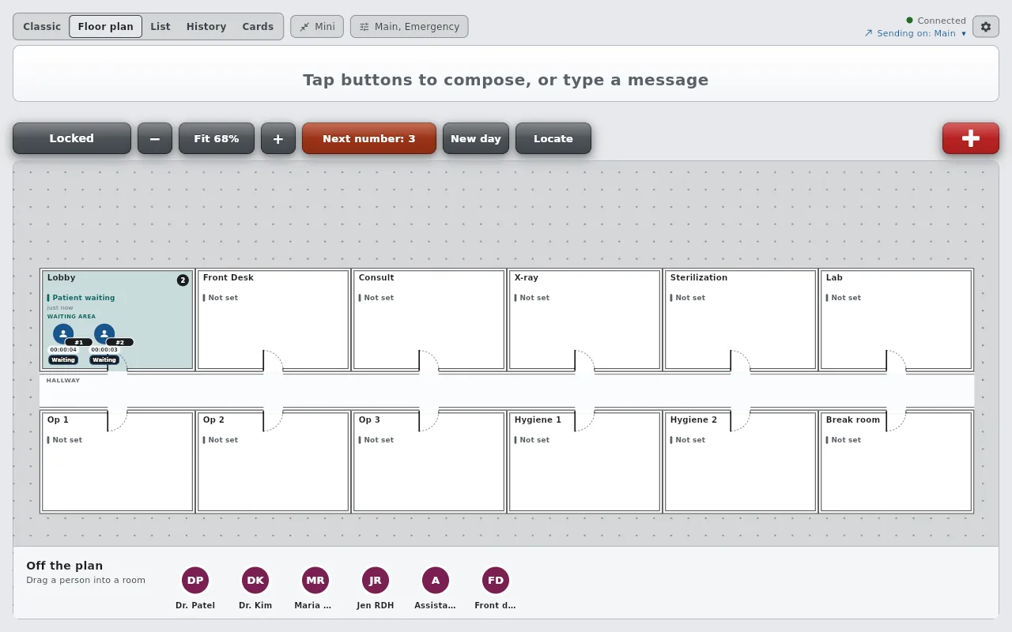Screen dimensions: 1012x632
Task: Select the Consult room
Action: click(429, 320)
